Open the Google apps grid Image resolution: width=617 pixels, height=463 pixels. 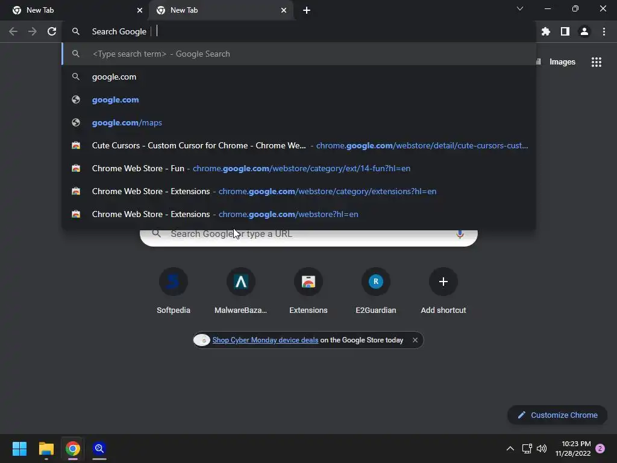597,62
